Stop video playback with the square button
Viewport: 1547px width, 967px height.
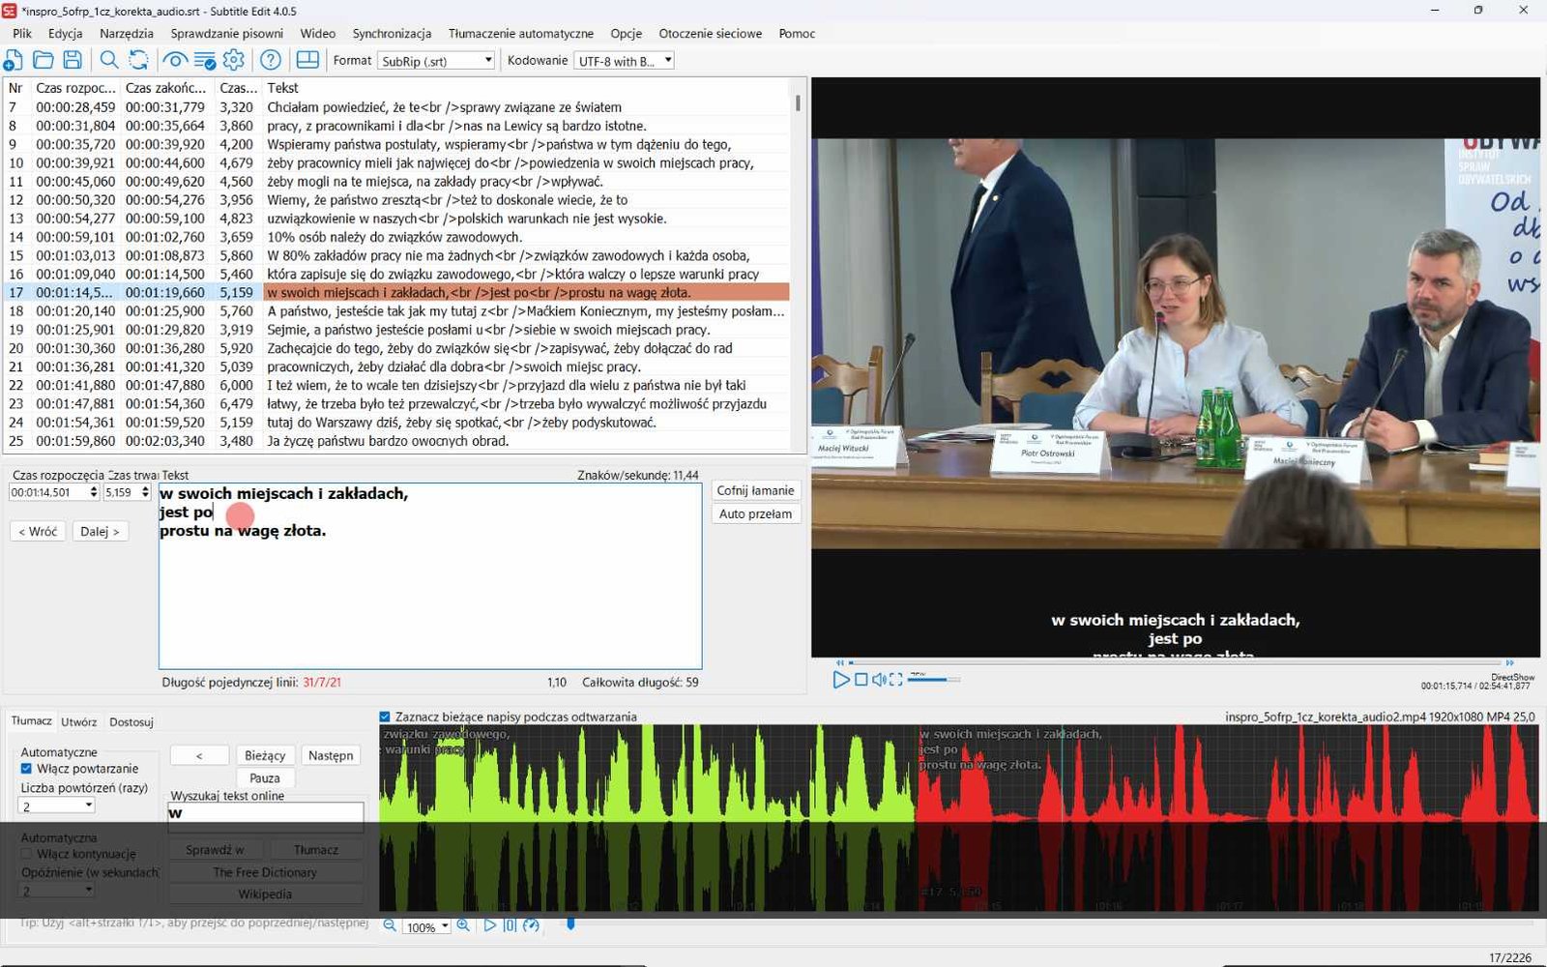[x=861, y=680]
